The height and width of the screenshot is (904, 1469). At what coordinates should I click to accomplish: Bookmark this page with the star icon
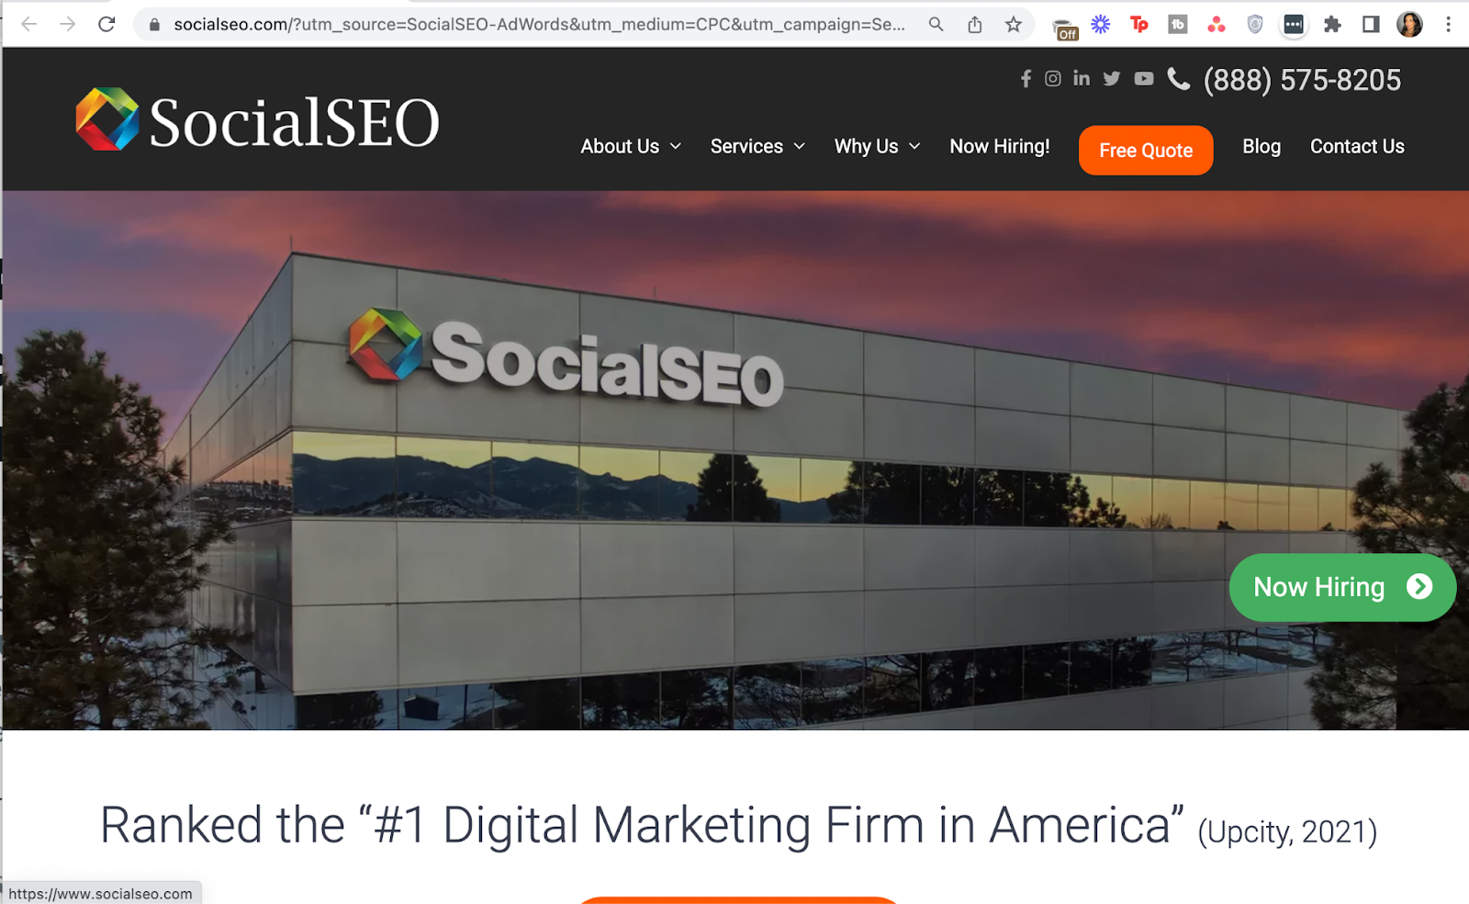point(1013,25)
